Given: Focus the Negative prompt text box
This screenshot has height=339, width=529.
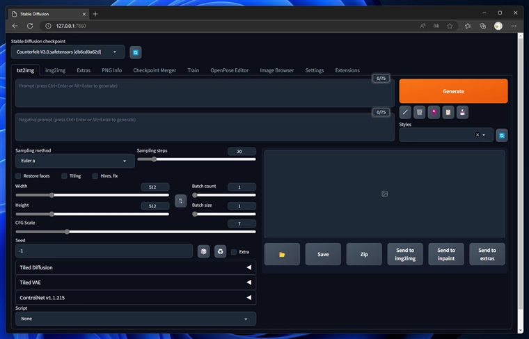Looking at the screenshot, I should 205,127.
